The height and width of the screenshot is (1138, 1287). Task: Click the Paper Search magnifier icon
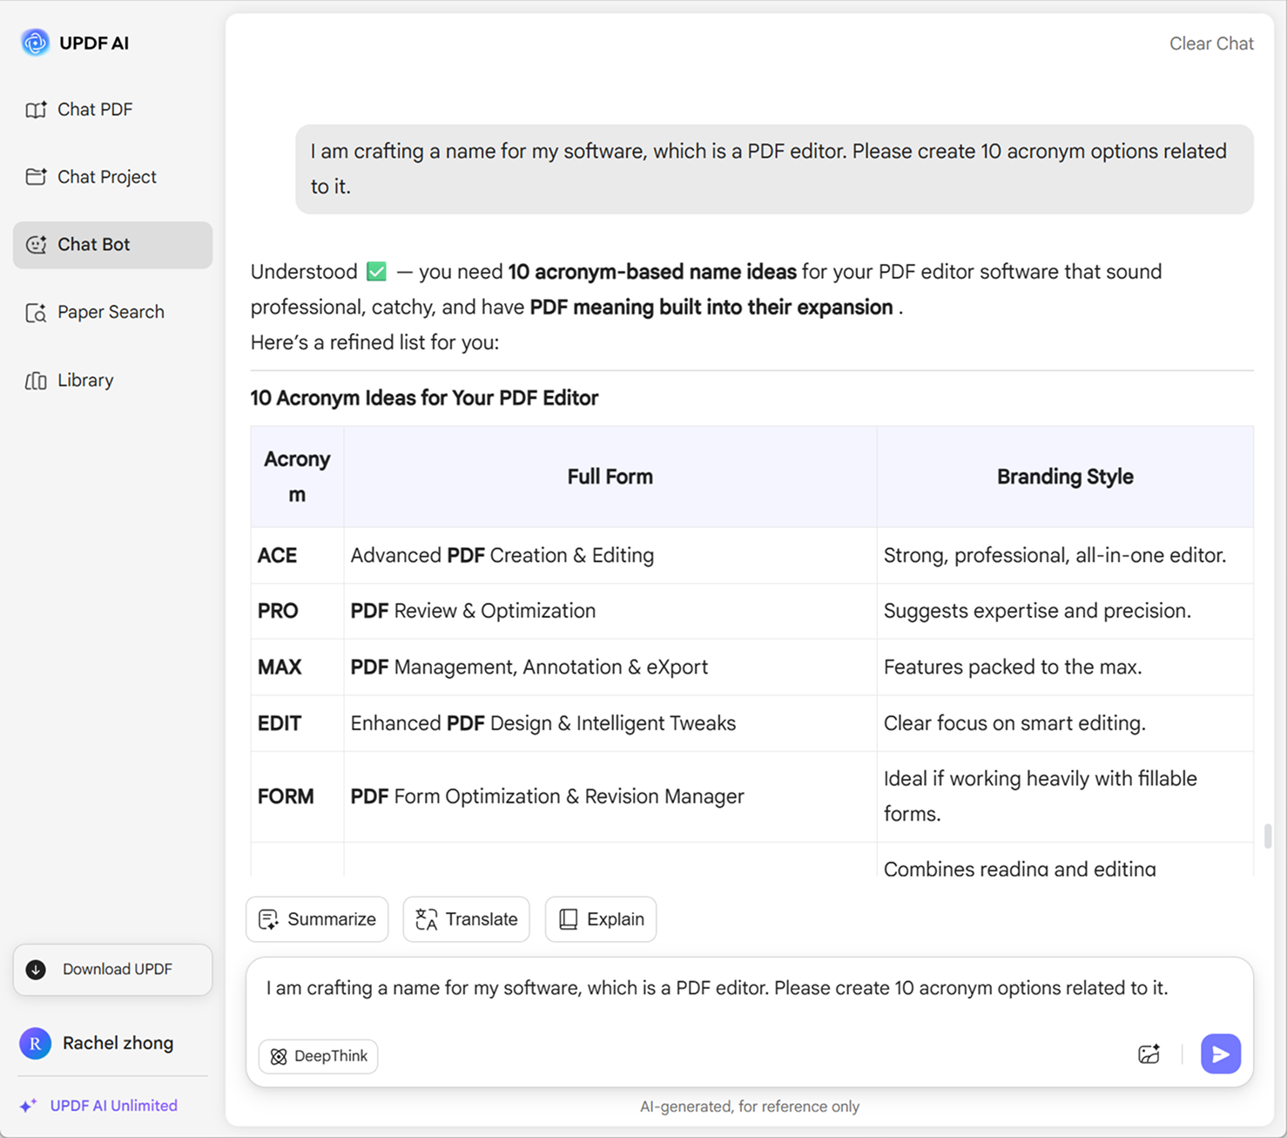36,313
